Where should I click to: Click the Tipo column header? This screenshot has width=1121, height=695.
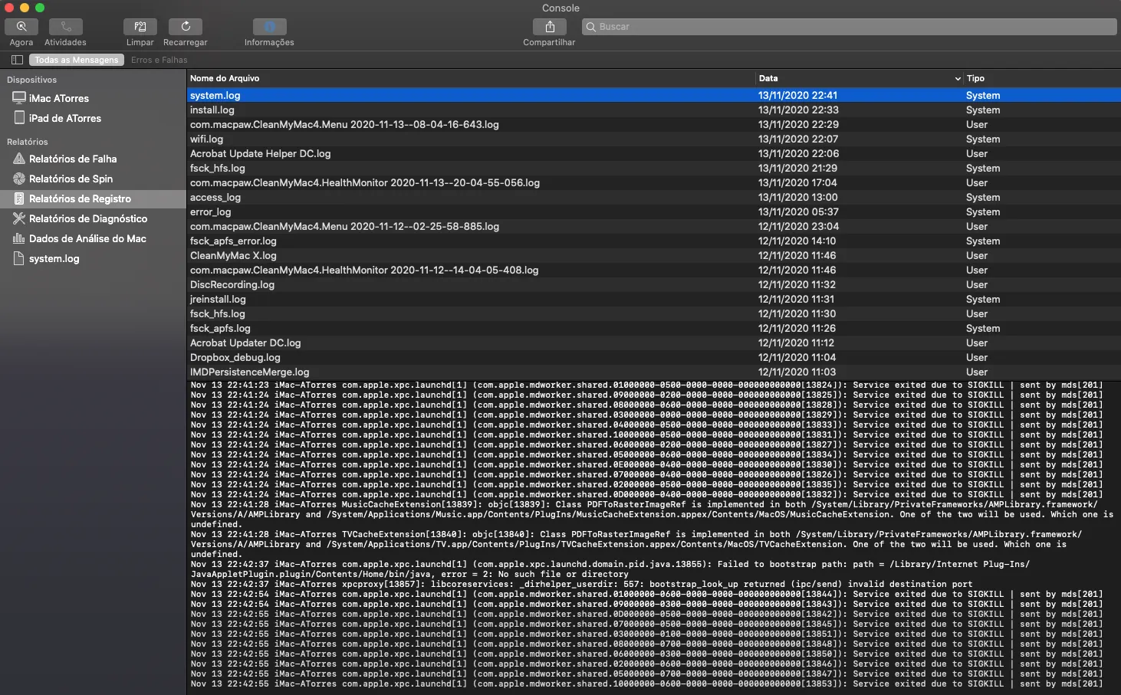pyautogui.click(x=975, y=78)
